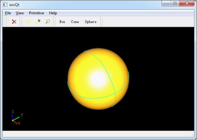The image size is (197, 140).
Task: Maximize the occQt window
Action: (175, 4)
